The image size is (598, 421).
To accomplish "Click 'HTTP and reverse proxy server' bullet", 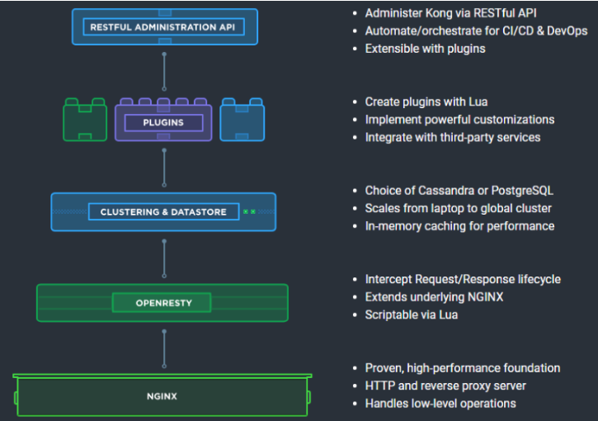I will pos(445,386).
